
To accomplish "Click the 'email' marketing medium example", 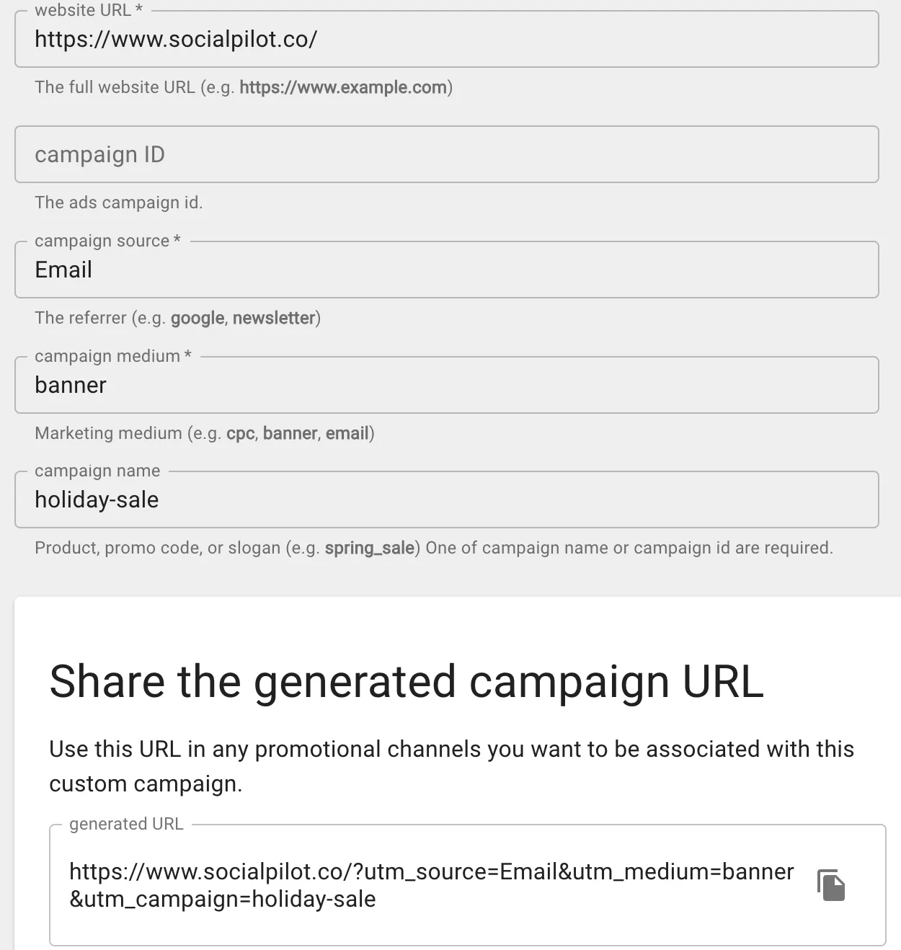I will coord(347,433).
